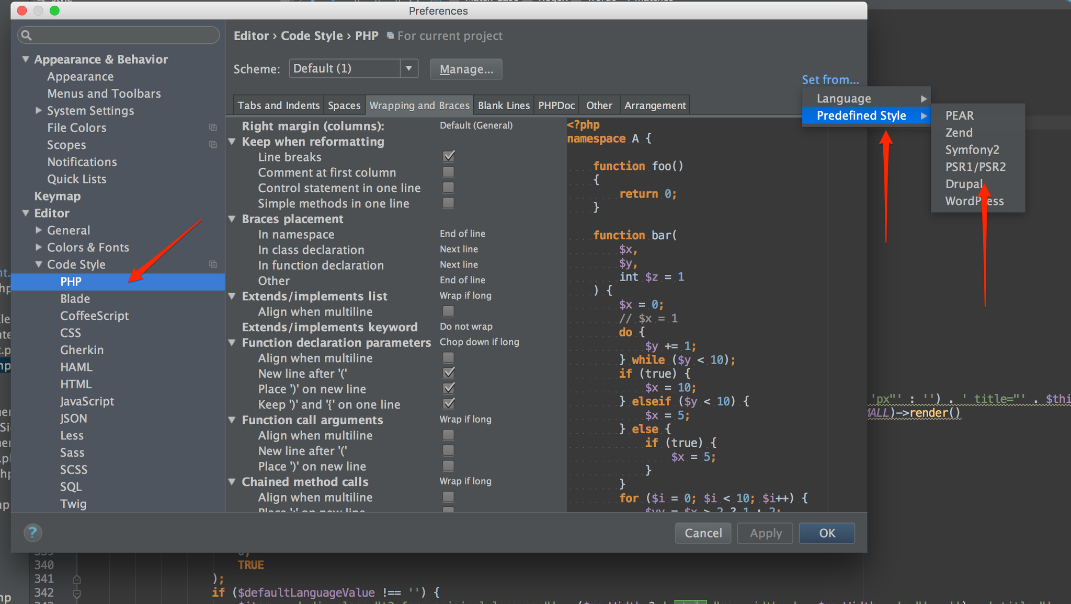
Task: Collapse the Braces placement section
Action: [232, 219]
